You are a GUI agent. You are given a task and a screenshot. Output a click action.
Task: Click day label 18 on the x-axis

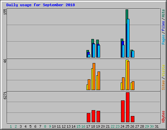(x=93, y=126)
